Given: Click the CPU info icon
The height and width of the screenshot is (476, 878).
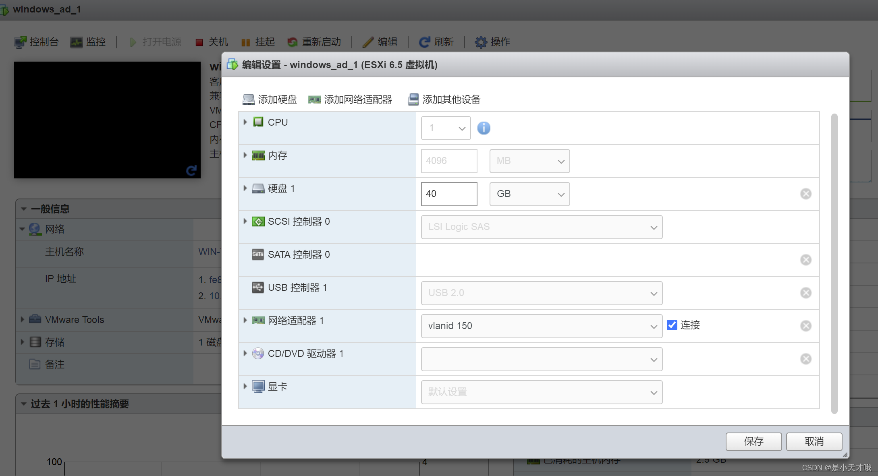Looking at the screenshot, I should coord(484,128).
